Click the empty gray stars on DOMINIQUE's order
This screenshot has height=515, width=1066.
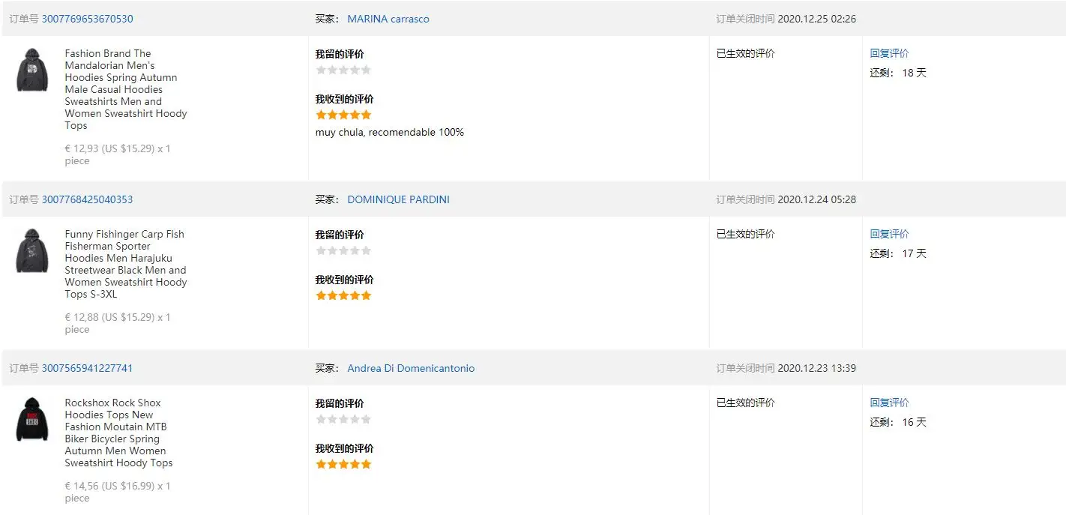[x=343, y=250]
